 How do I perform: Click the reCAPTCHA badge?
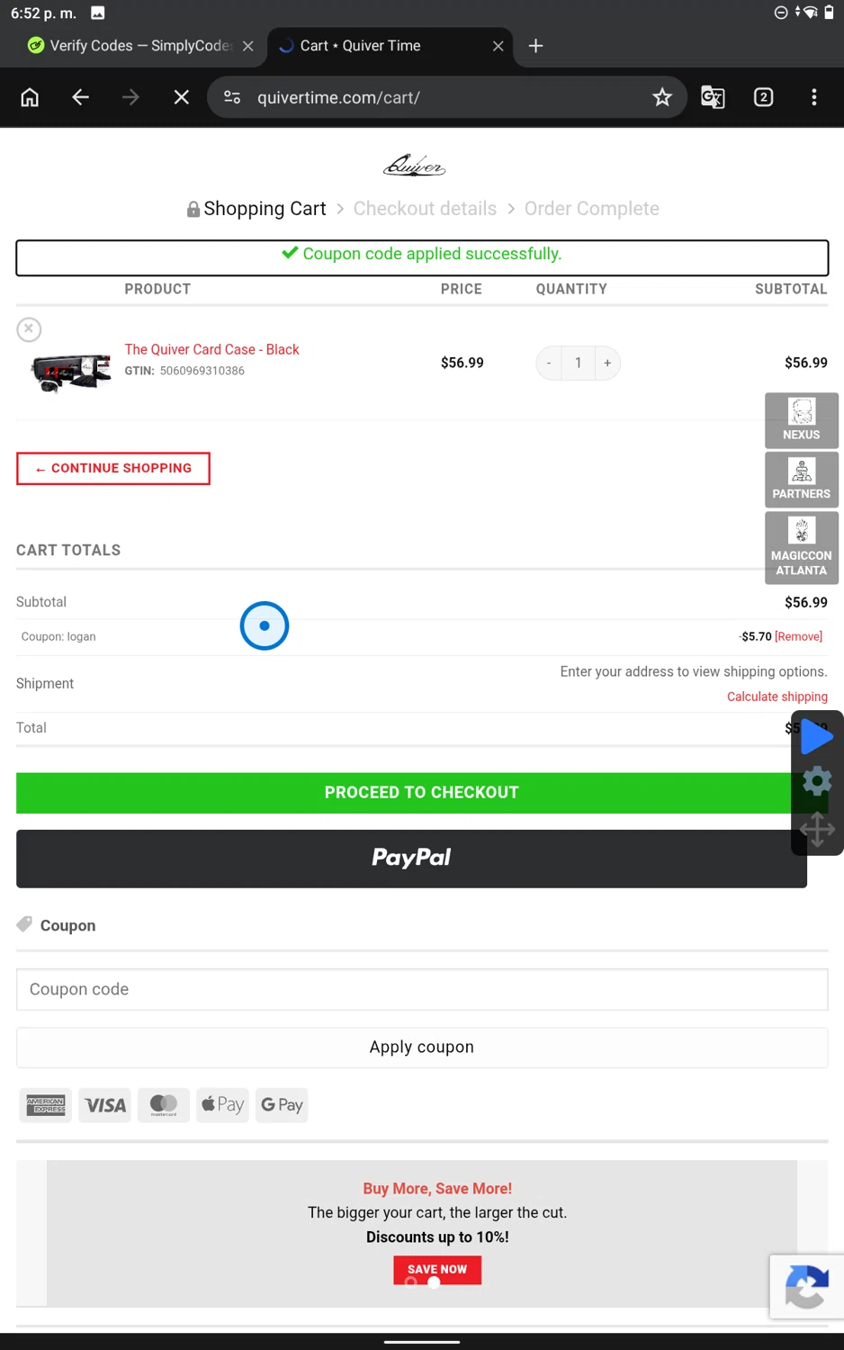coord(807,1286)
